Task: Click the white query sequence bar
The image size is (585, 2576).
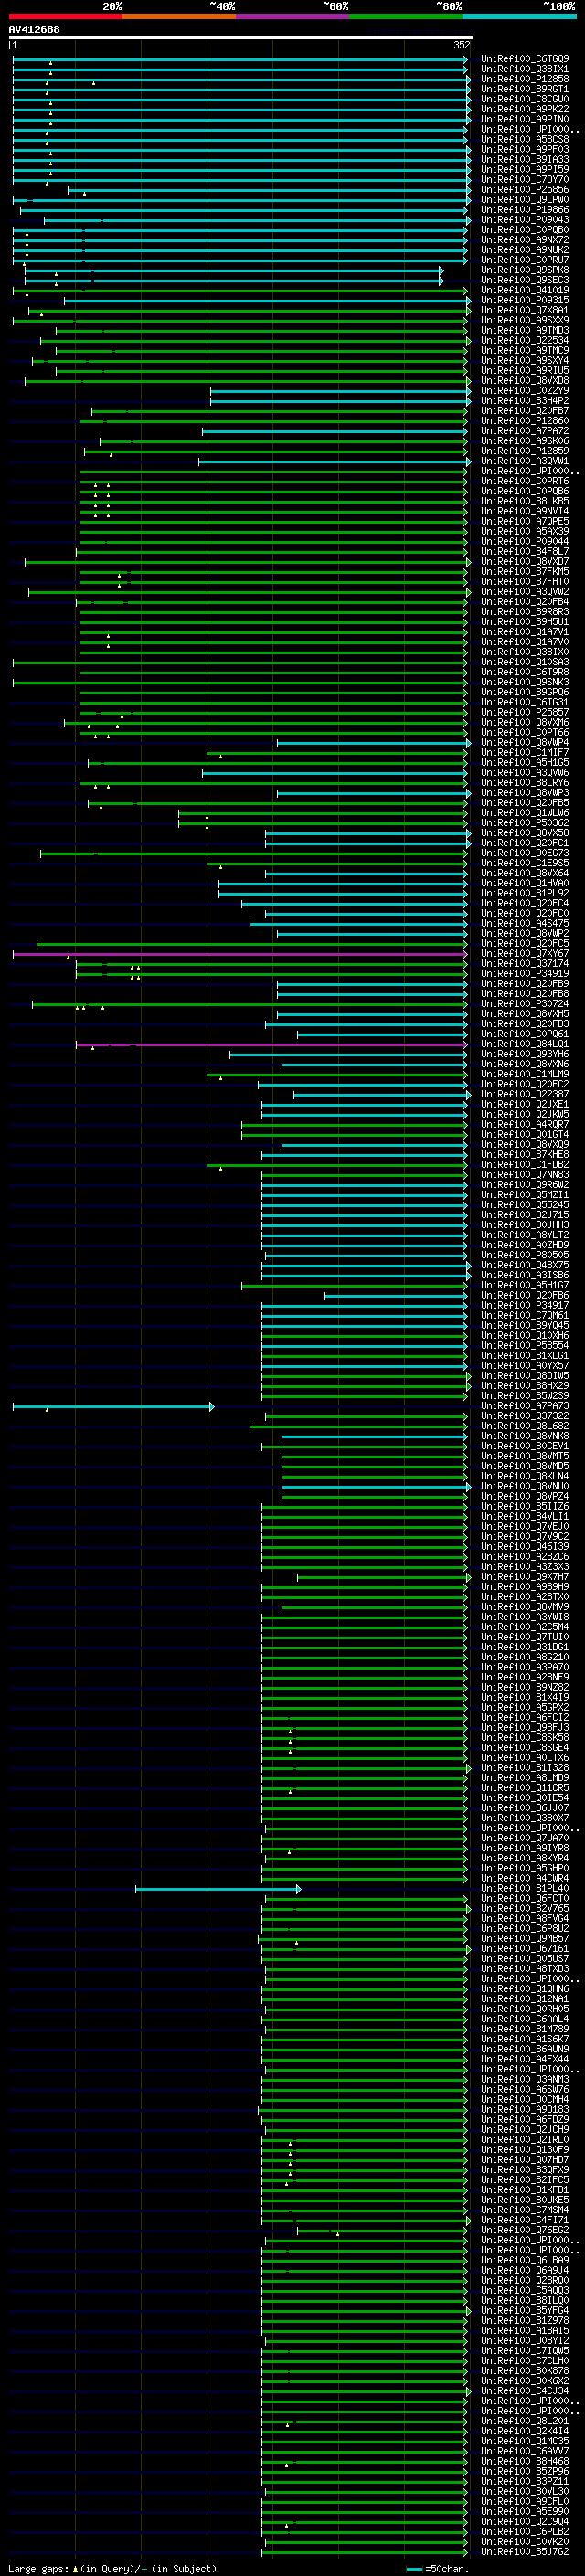Action: tap(241, 38)
